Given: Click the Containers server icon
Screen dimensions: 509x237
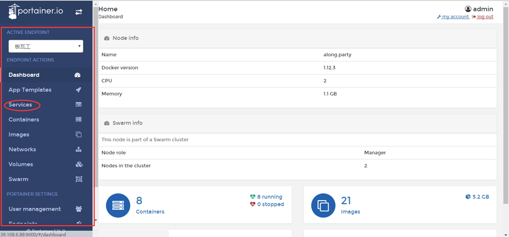Looking at the screenshot, I should (x=78, y=120).
